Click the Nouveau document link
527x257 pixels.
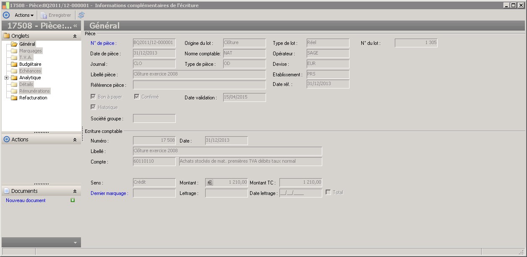(x=26, y=200)
